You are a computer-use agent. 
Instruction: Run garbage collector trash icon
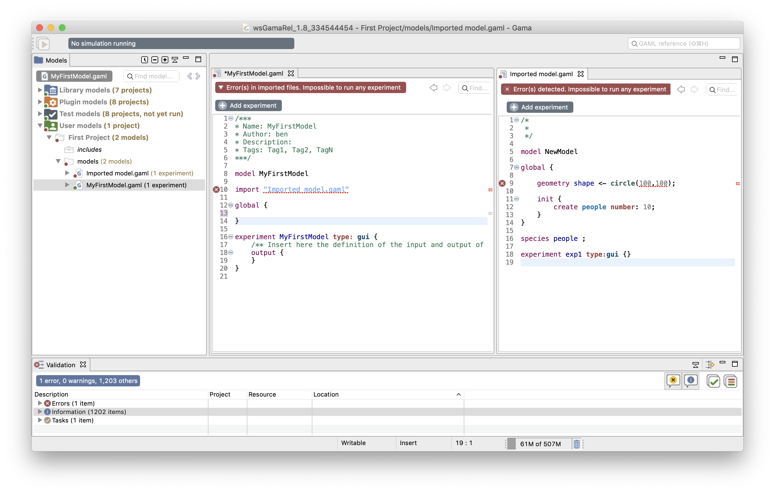[x=576, y=444]
